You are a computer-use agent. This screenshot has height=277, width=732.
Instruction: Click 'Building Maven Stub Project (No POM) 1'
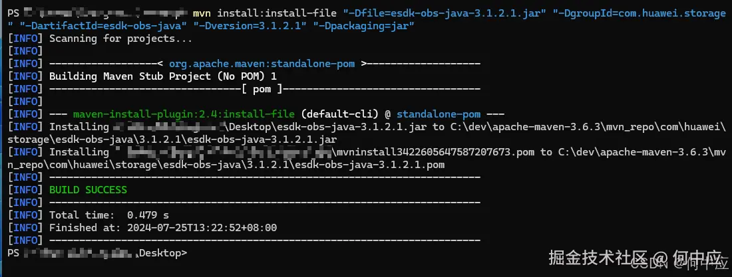coord(163,76)
